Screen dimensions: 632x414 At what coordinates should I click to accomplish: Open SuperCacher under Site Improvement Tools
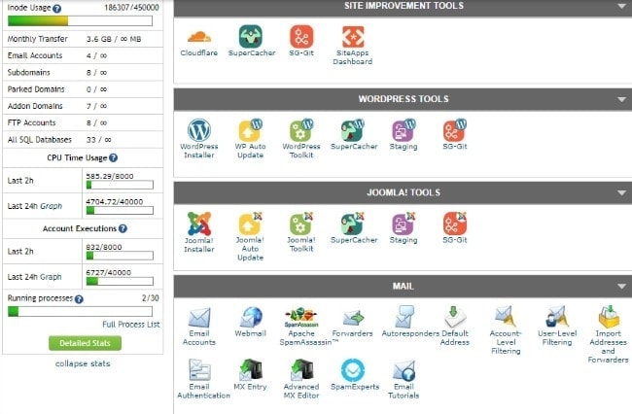252,41
